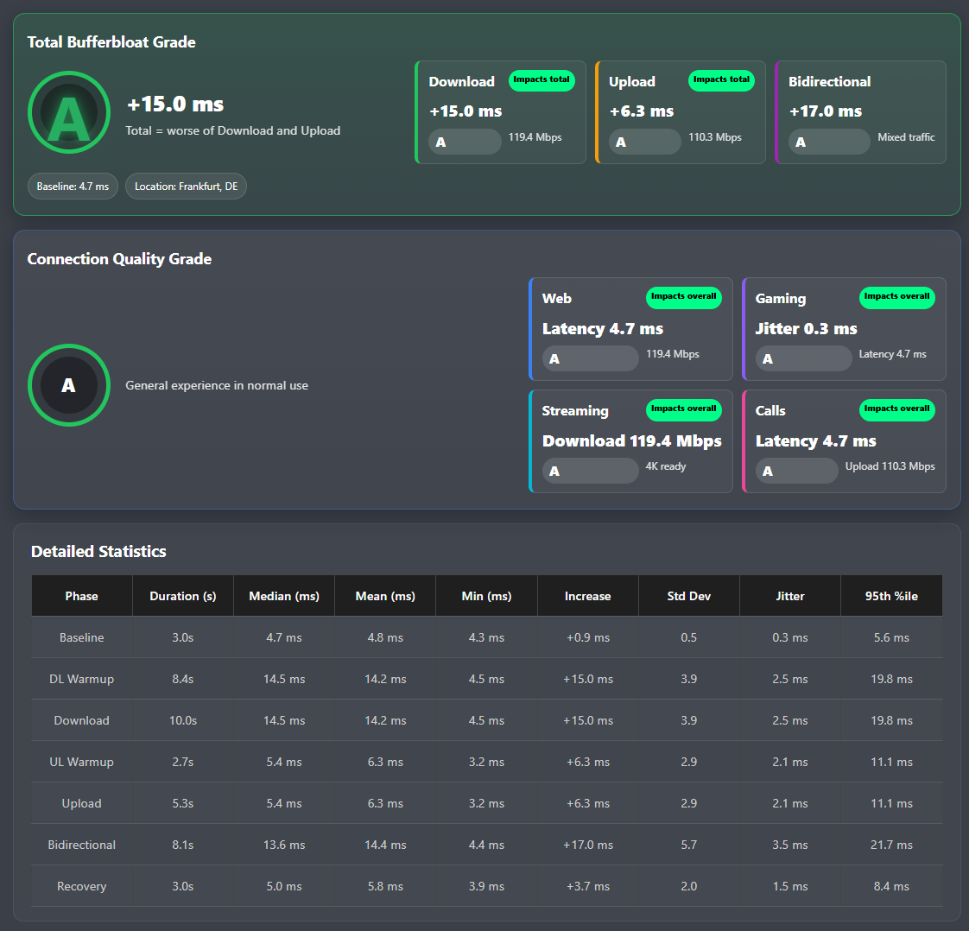
Task: Click the Baseline 4.7 ms chip
Action: 73,186
